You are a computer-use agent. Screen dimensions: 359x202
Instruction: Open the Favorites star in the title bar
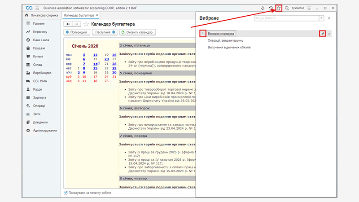click(x=279, y=8)
